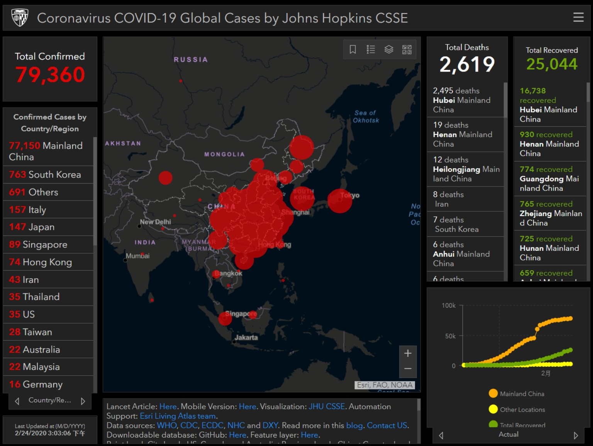Open the Basemap gallery grid icon
The image size is (593, 446).
coord(407,49)
